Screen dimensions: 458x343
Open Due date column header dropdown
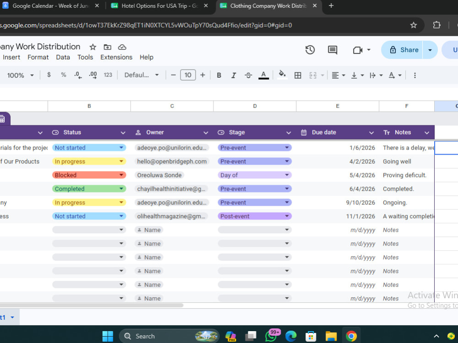click(371, 133)
